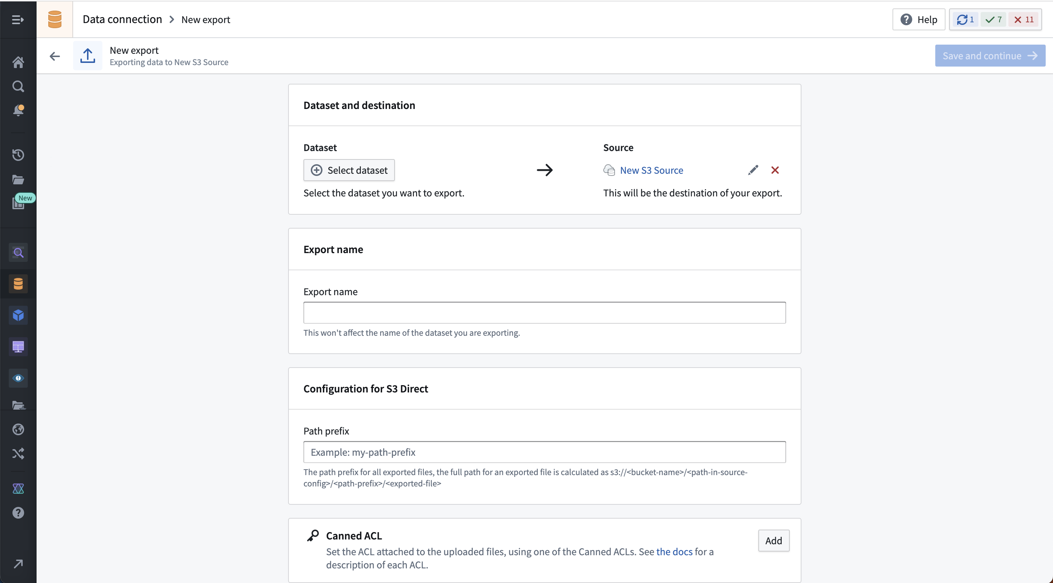Click Select dataset button
Image resolution: width=1053 pixels, height=583 pixels.
click(x=349, y=170)
